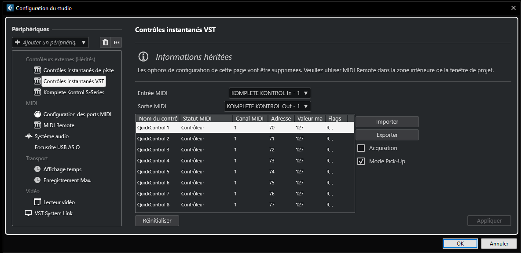
Task: Click the Adresse column header
Action: coord(281,118)
